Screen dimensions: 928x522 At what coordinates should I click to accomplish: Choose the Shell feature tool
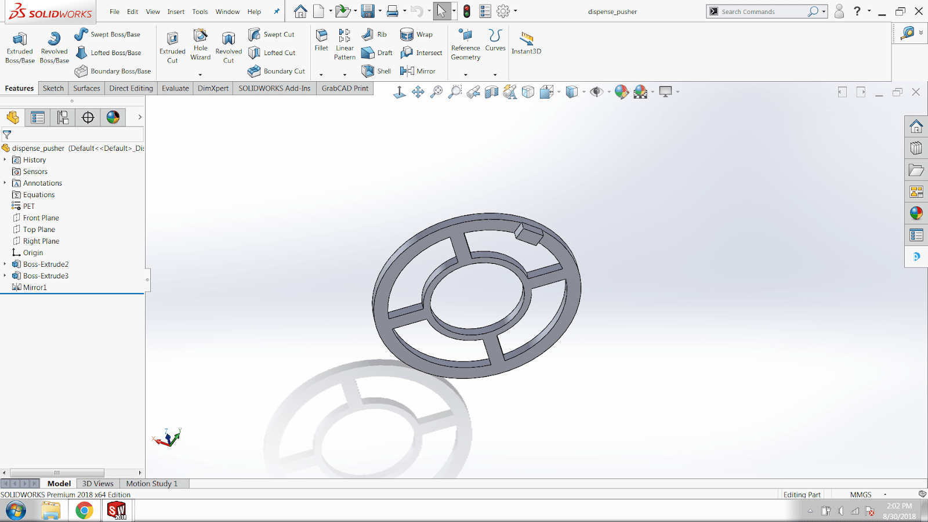376,71
